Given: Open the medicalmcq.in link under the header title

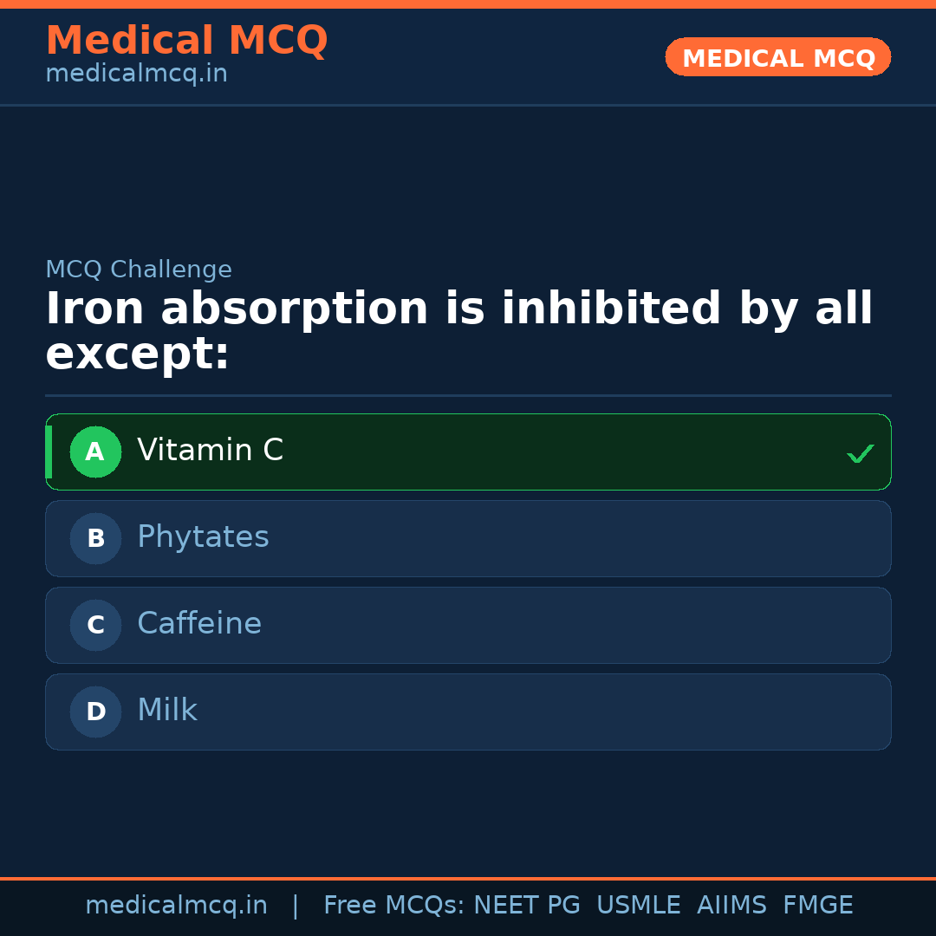Looking at the screenshot, I should (136, 75).
